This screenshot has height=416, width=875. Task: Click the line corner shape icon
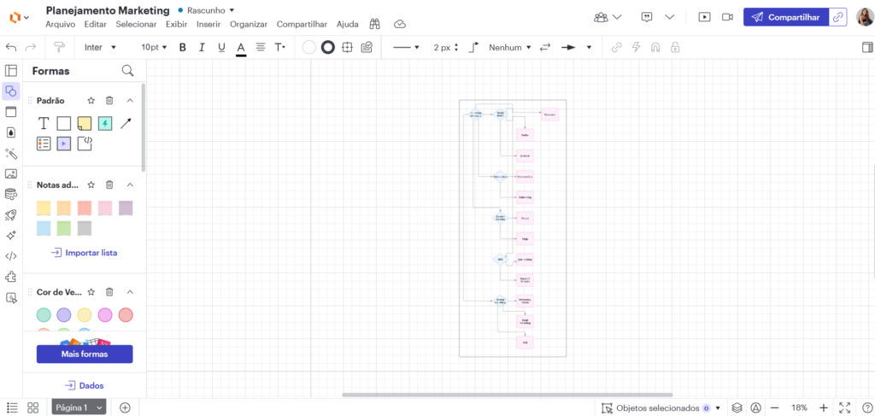[x=473, y=47]
